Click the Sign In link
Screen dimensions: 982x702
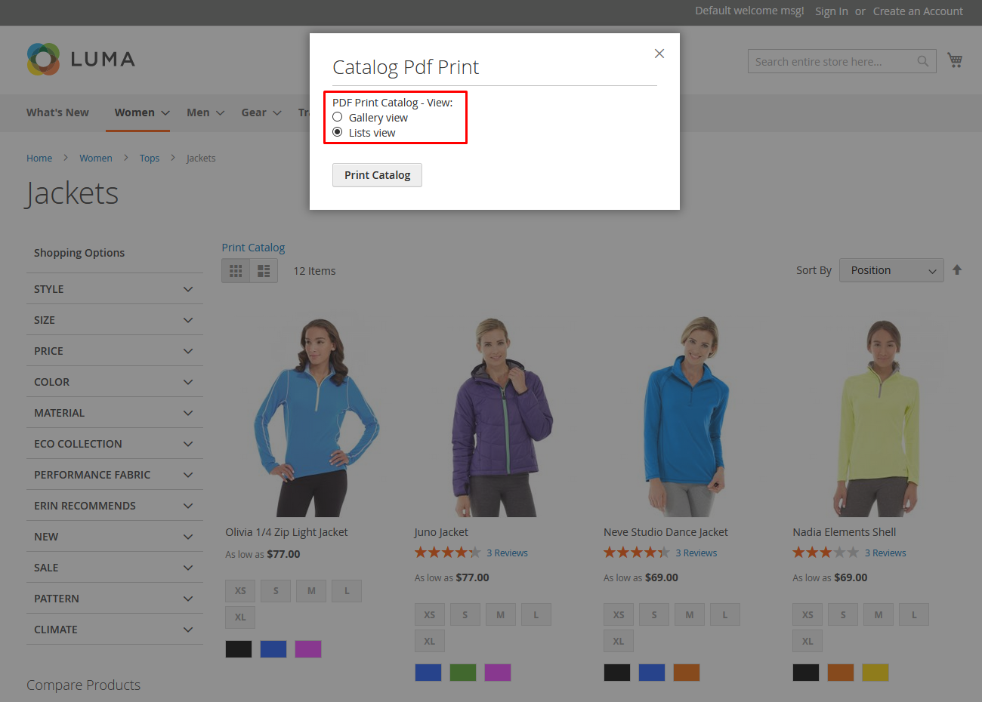click(831, 11)
